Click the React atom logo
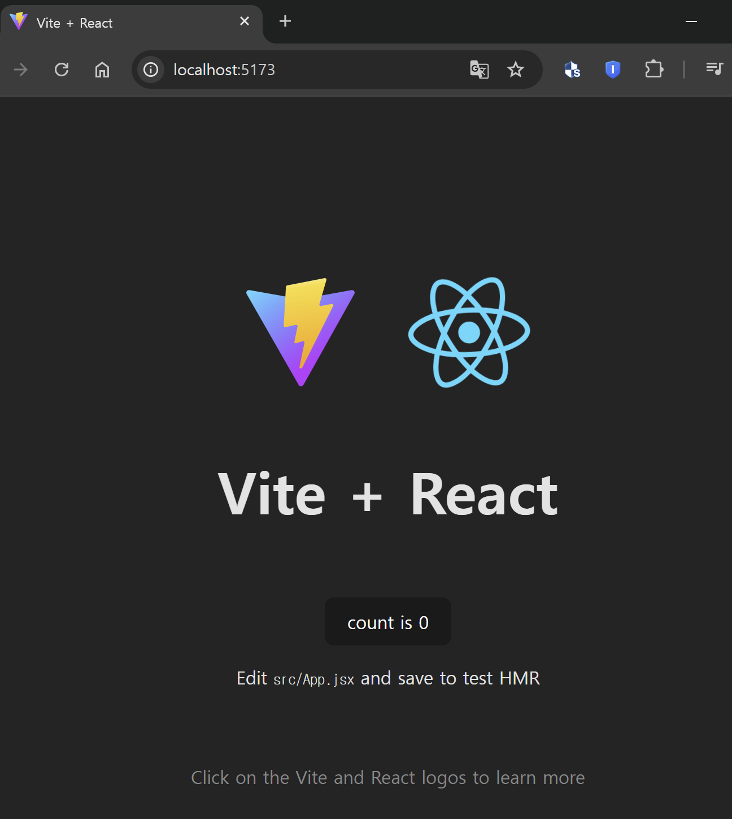 (469, 332)
